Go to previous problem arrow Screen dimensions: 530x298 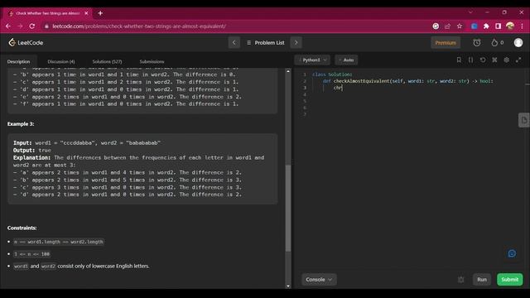pyautogui.click(x=234, y=42)
